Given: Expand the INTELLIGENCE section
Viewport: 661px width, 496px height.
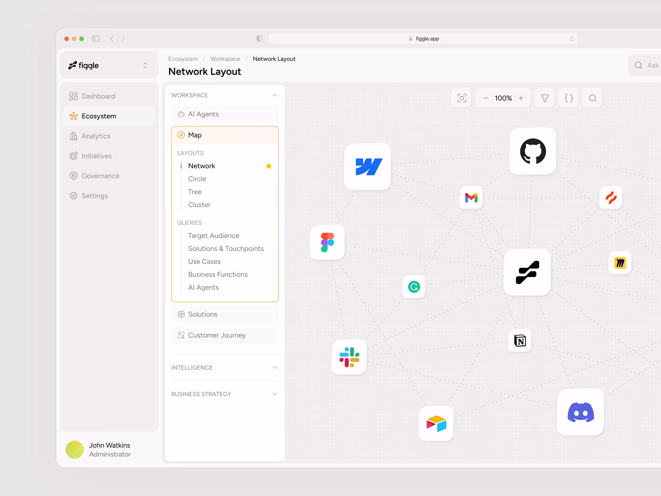Looking at the screenshot, I should (275, 367).
